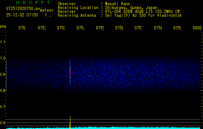Click the 0800 time axis marker

pos(197,28)
